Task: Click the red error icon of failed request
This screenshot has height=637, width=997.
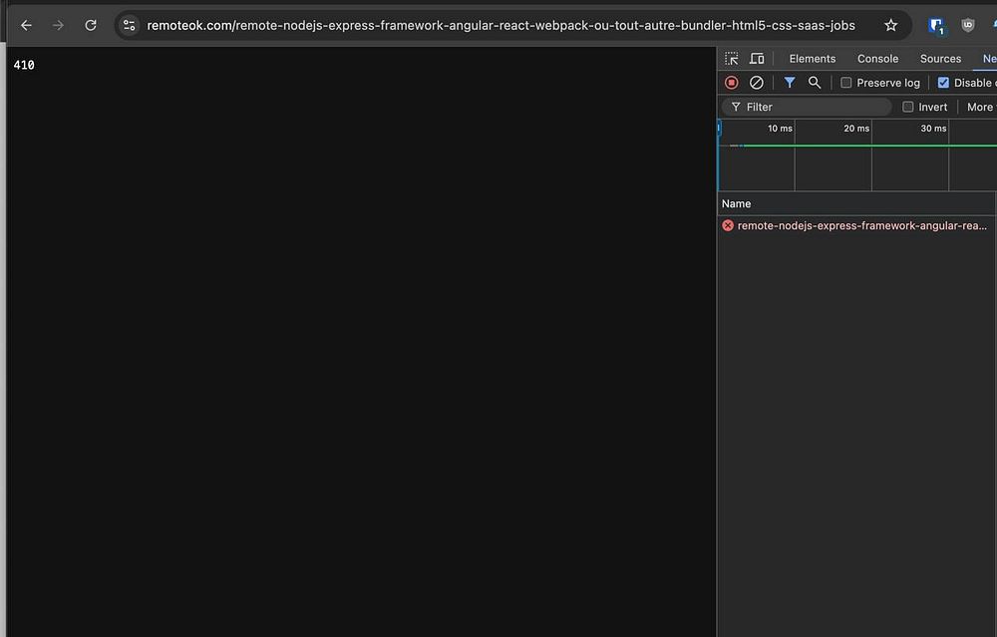Action: click(x=728, y=225)
